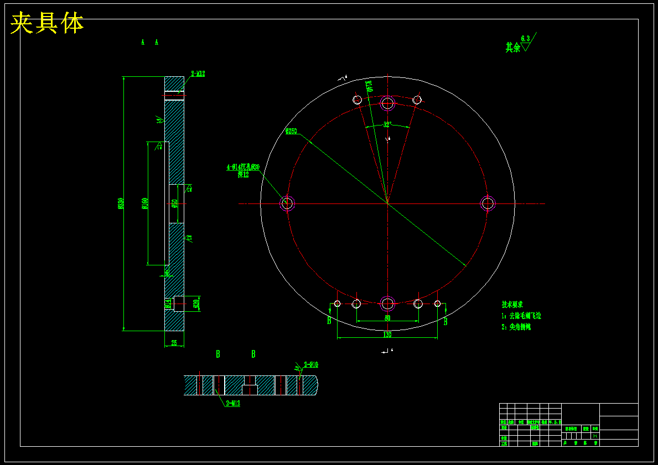This screenshot has width=658, height=465.
Task: Select the Ø50 bore dimension
Action: 174,204
